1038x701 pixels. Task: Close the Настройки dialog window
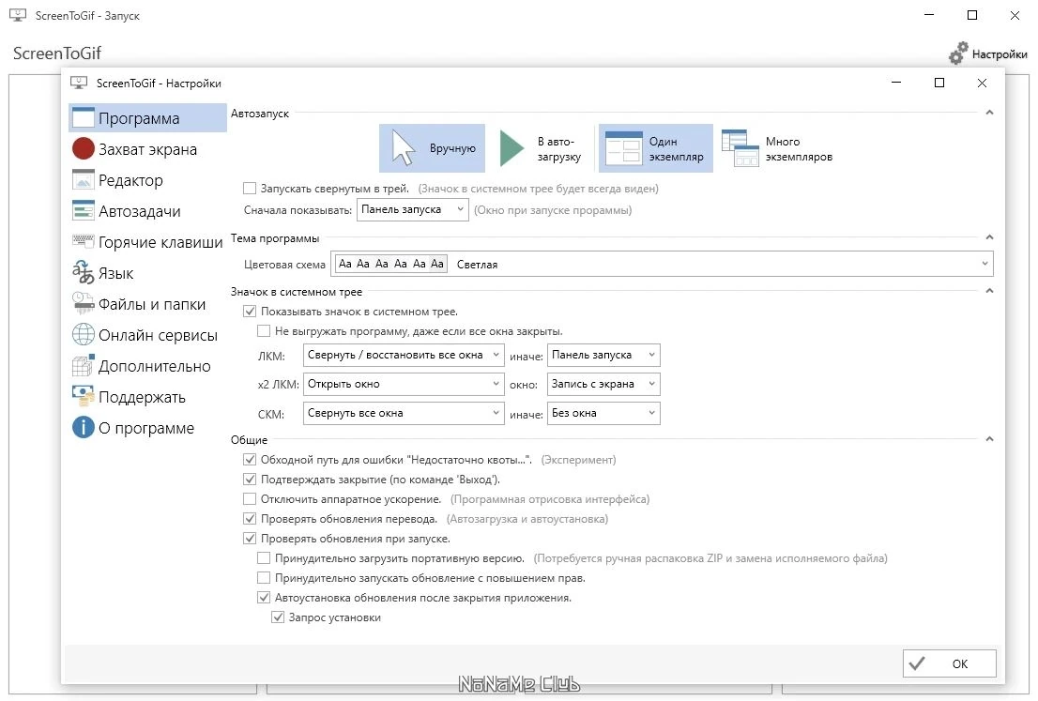982,83
